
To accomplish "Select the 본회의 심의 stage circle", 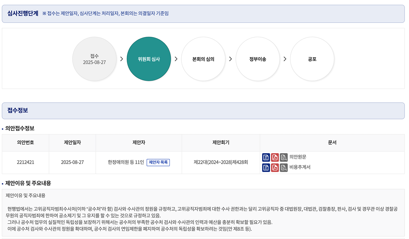I will click(x=203, y=59).
